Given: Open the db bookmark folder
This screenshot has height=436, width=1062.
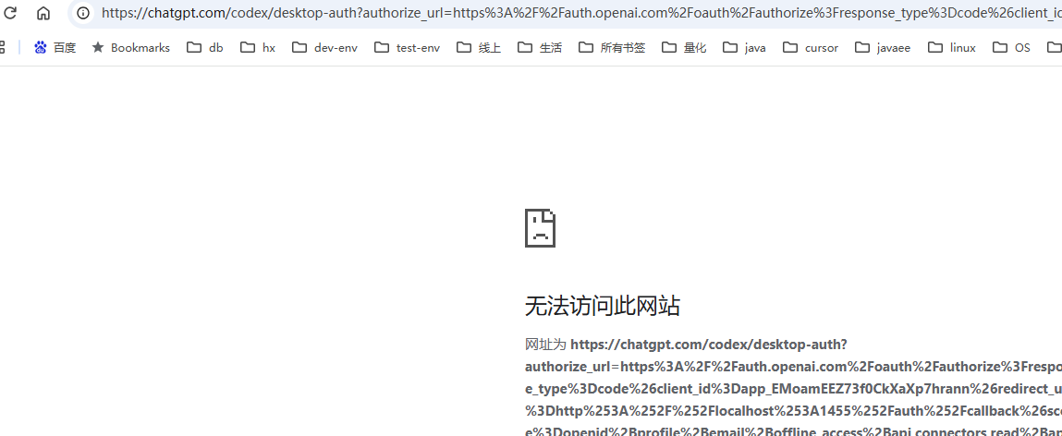Looking at the screenshot, I should point(204,47).
